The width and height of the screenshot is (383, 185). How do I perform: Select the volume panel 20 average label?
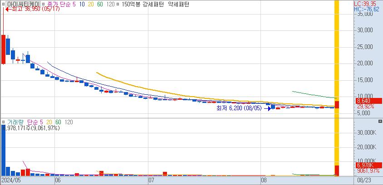49,122
